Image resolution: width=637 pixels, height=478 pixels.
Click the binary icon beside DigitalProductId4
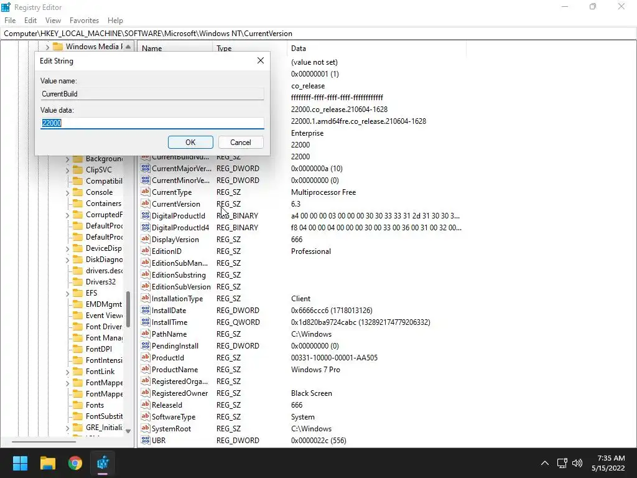tap(145, 228)
